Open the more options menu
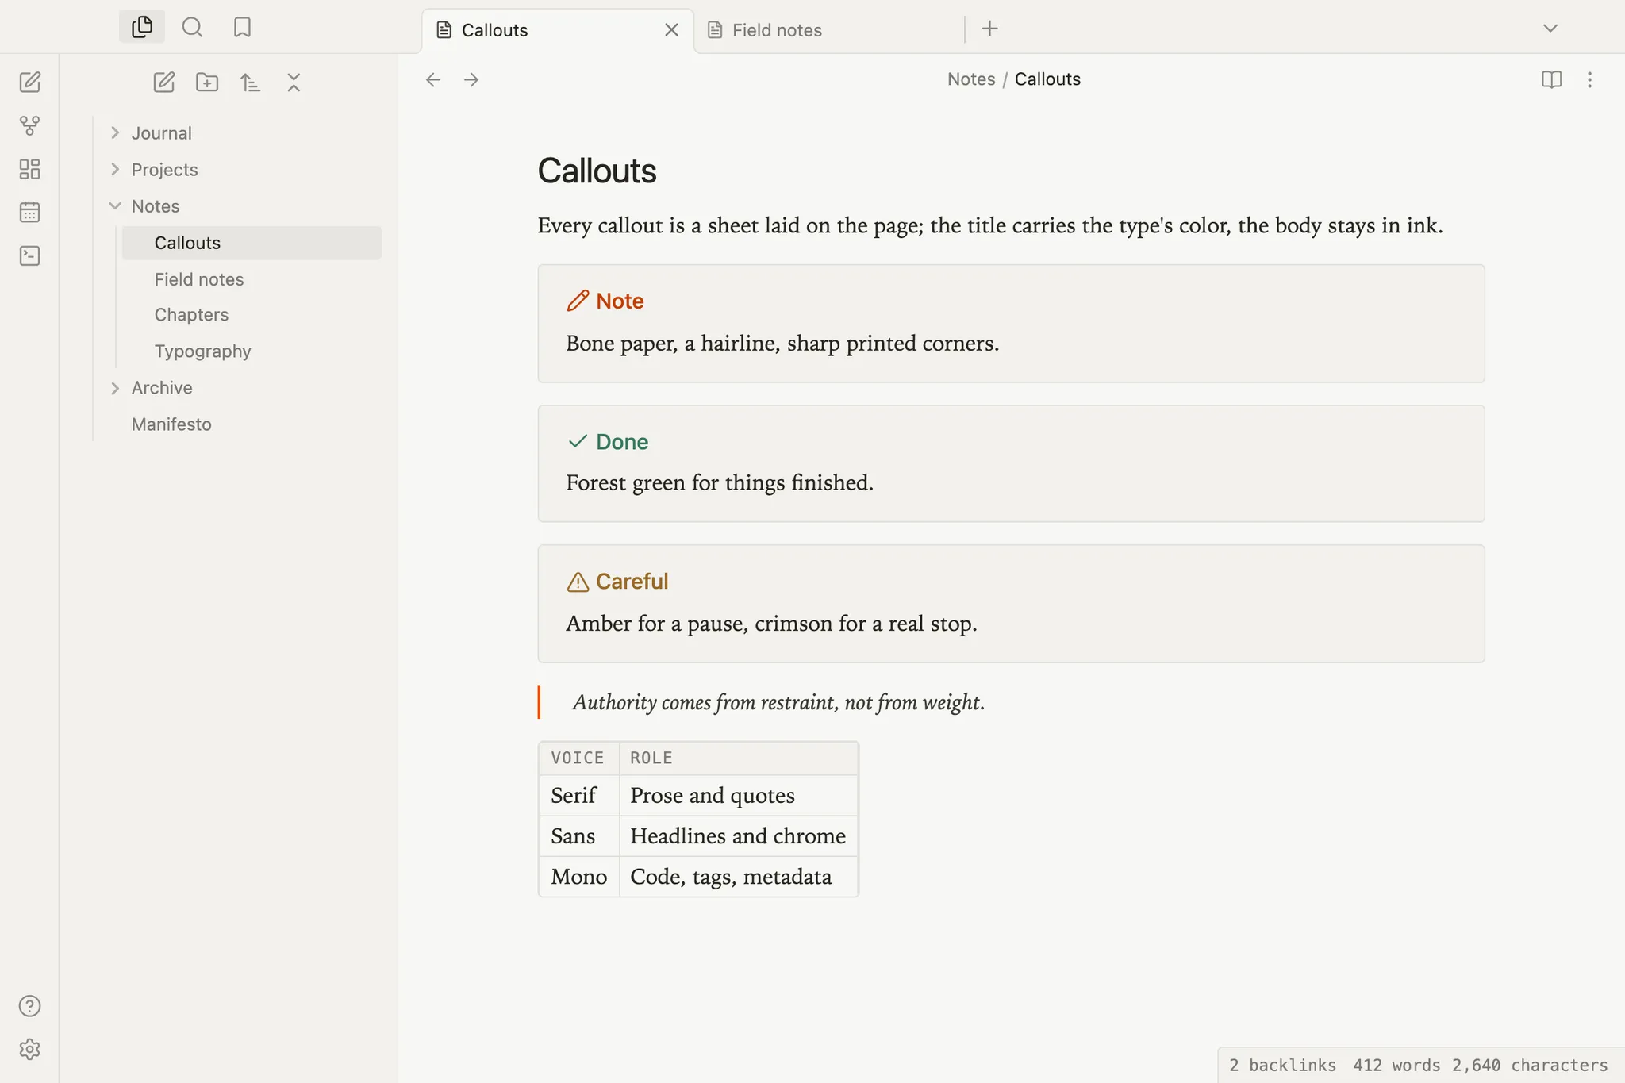This screenshot has width=1625, height=1083. 1589,79
